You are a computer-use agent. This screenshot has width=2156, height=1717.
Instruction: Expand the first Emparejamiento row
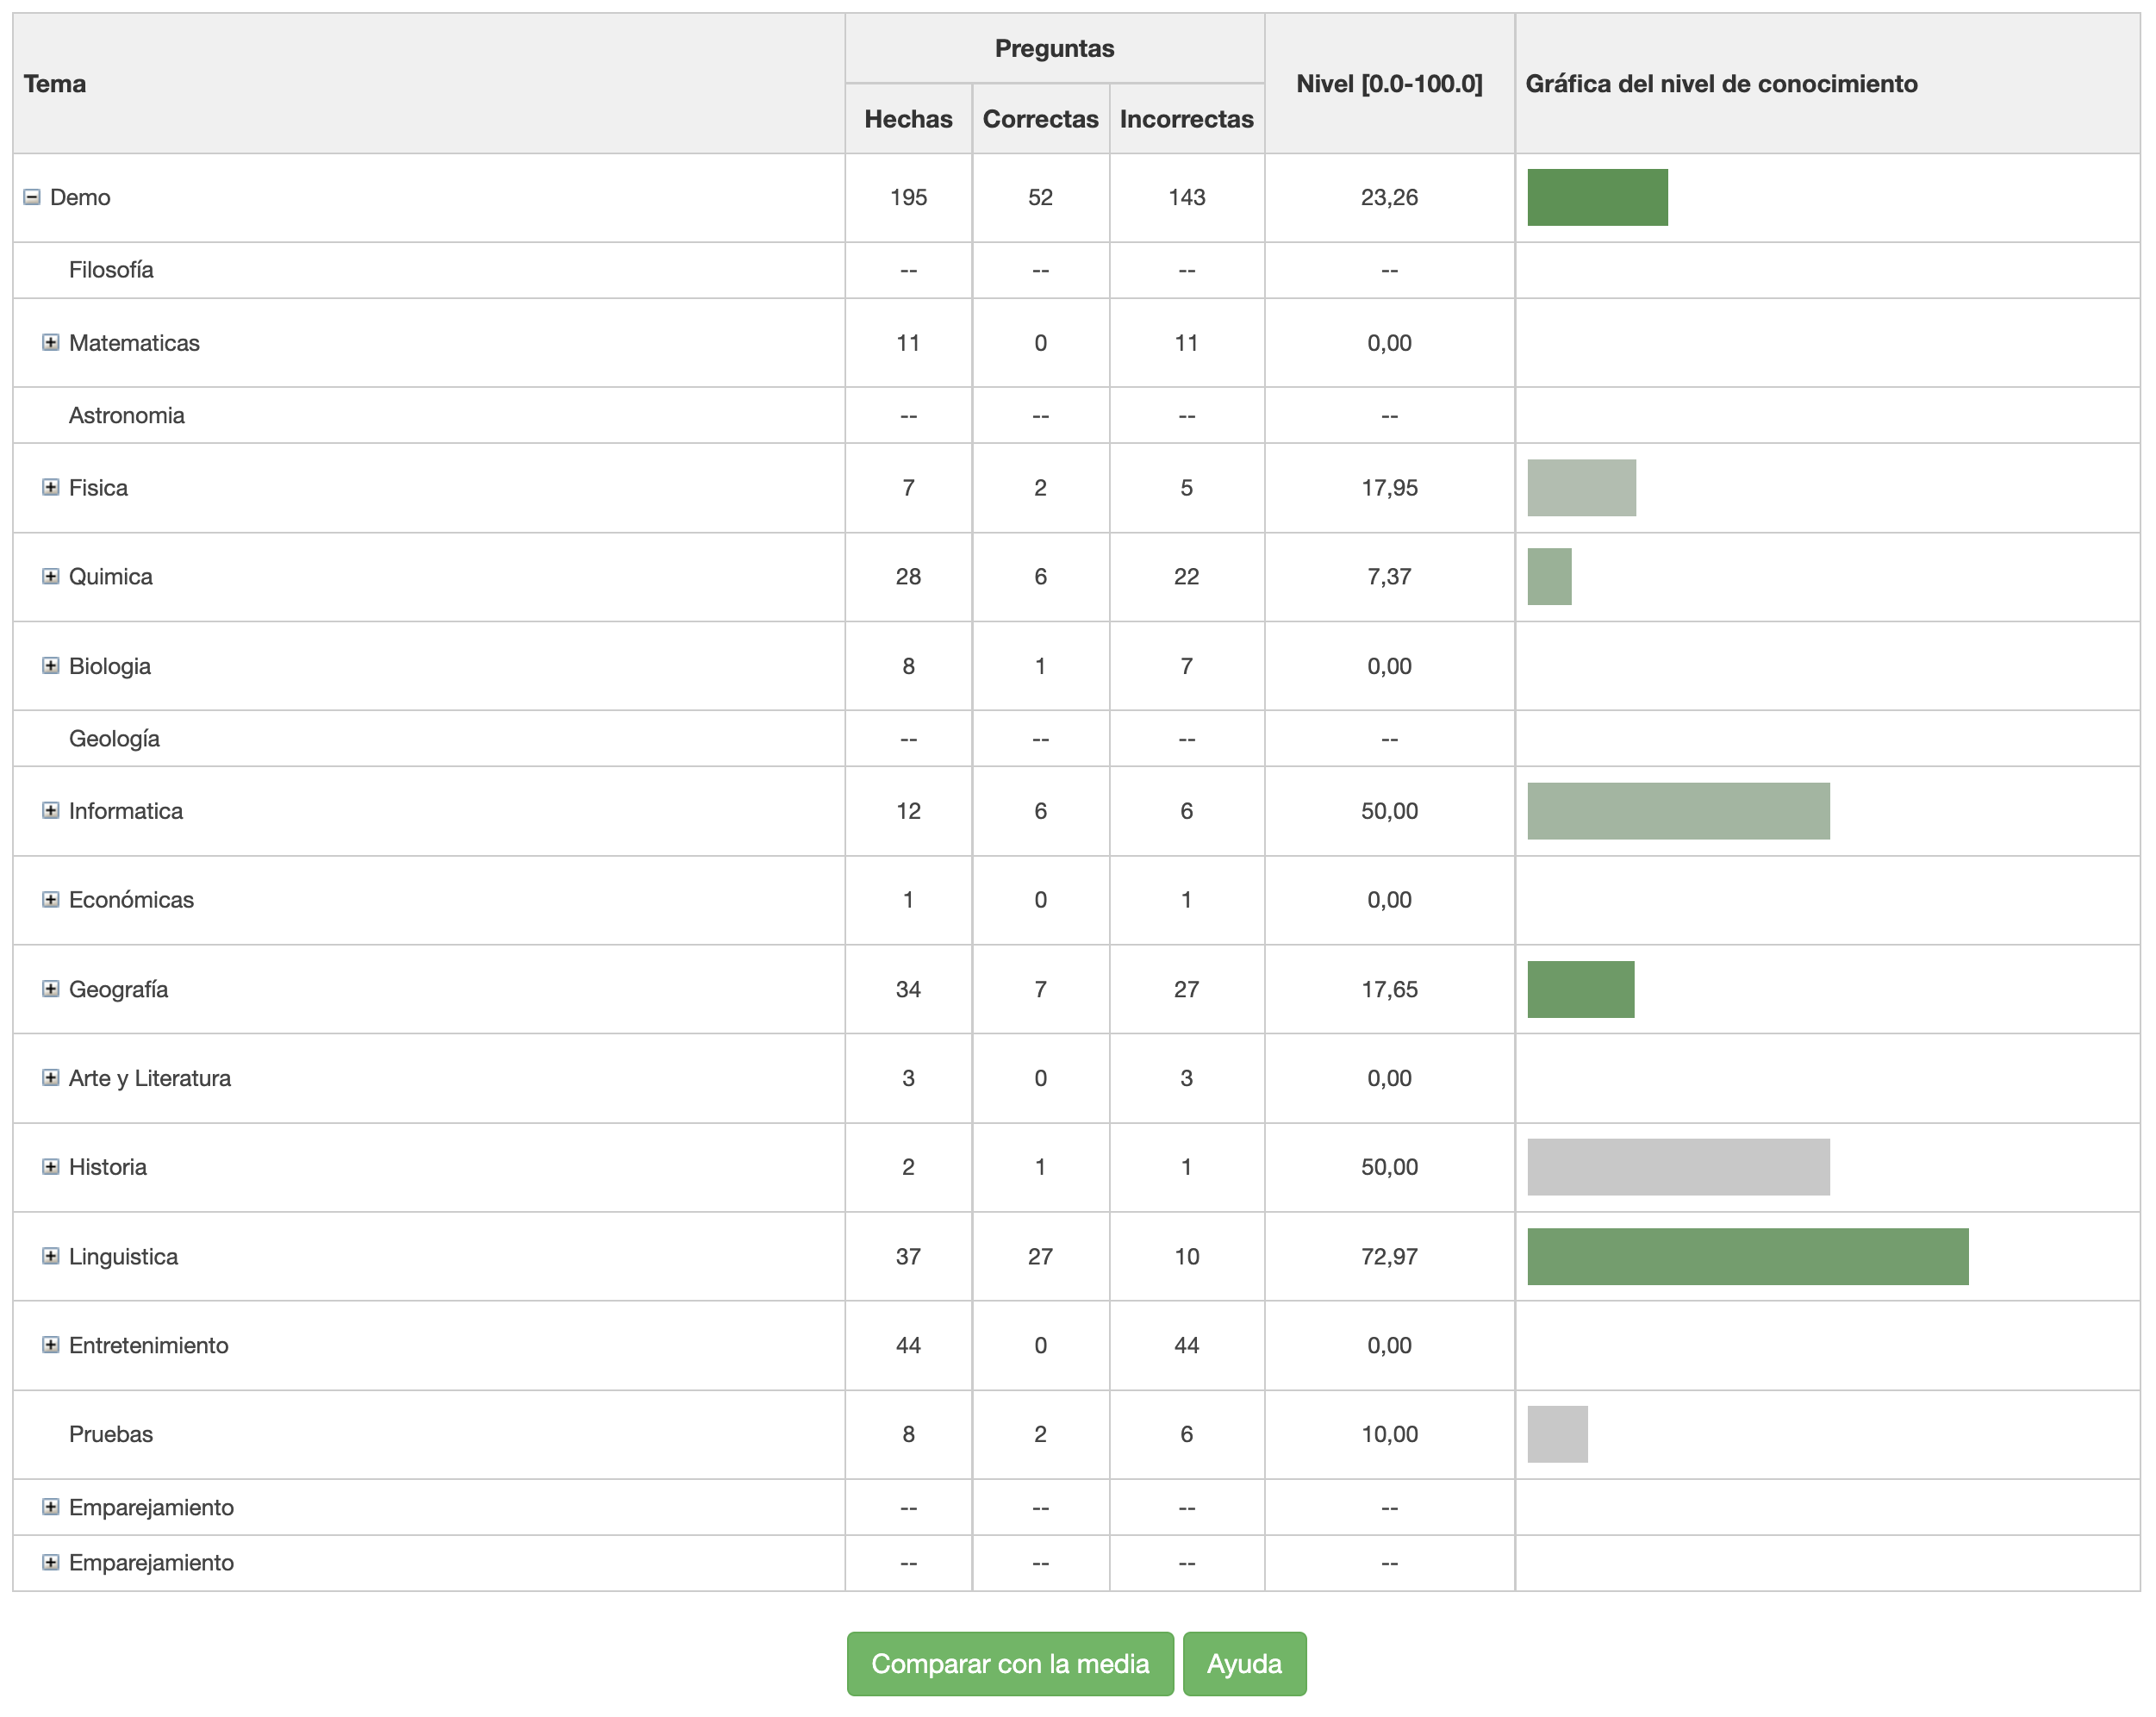[x=50, y=1507]
